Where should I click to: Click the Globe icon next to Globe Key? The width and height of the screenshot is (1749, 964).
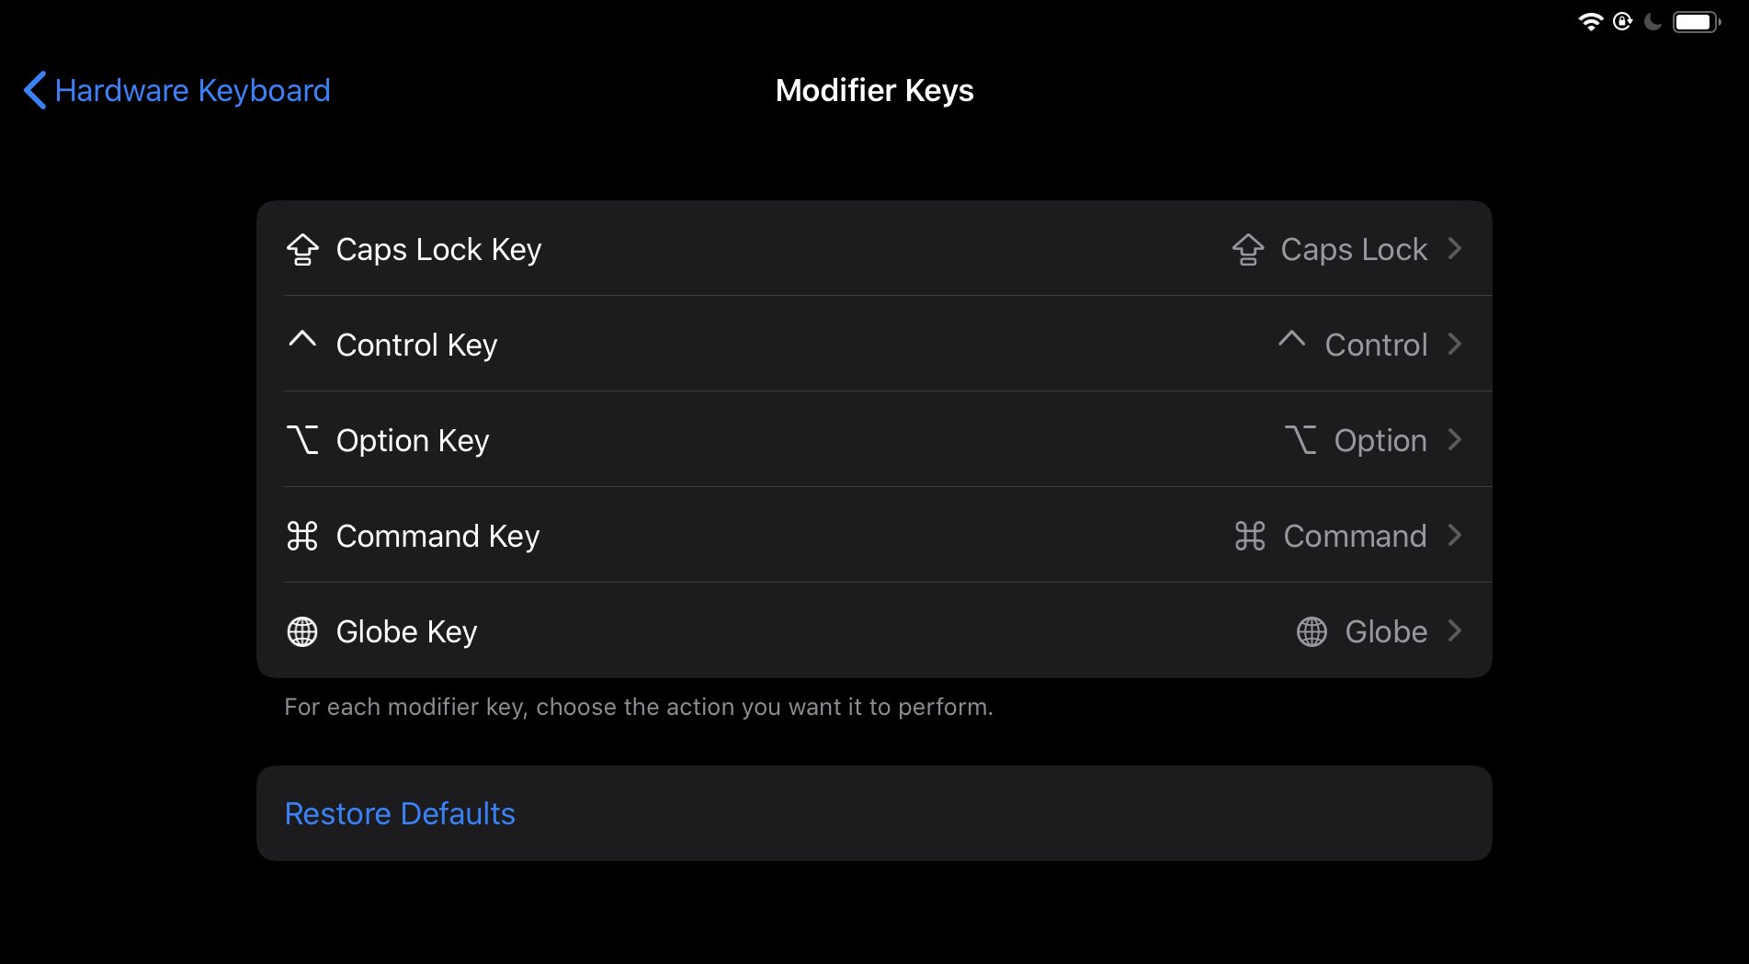301,631
